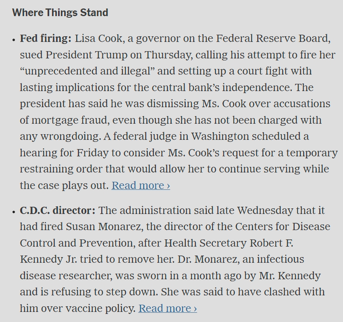Open Read more link under C.D.C. director
The image size is (343, 322).
click(x=168, y=308)
